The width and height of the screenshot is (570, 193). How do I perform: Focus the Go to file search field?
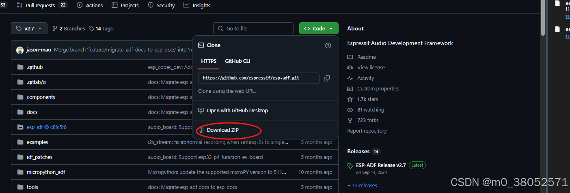pyautogui.click(x=253, y=28)
